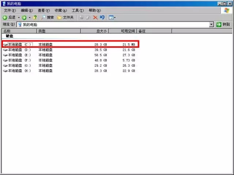Click the Move To toolbar icon
Image resolution: width=234 pixels, height=175 pixels.
click(81, 17)
